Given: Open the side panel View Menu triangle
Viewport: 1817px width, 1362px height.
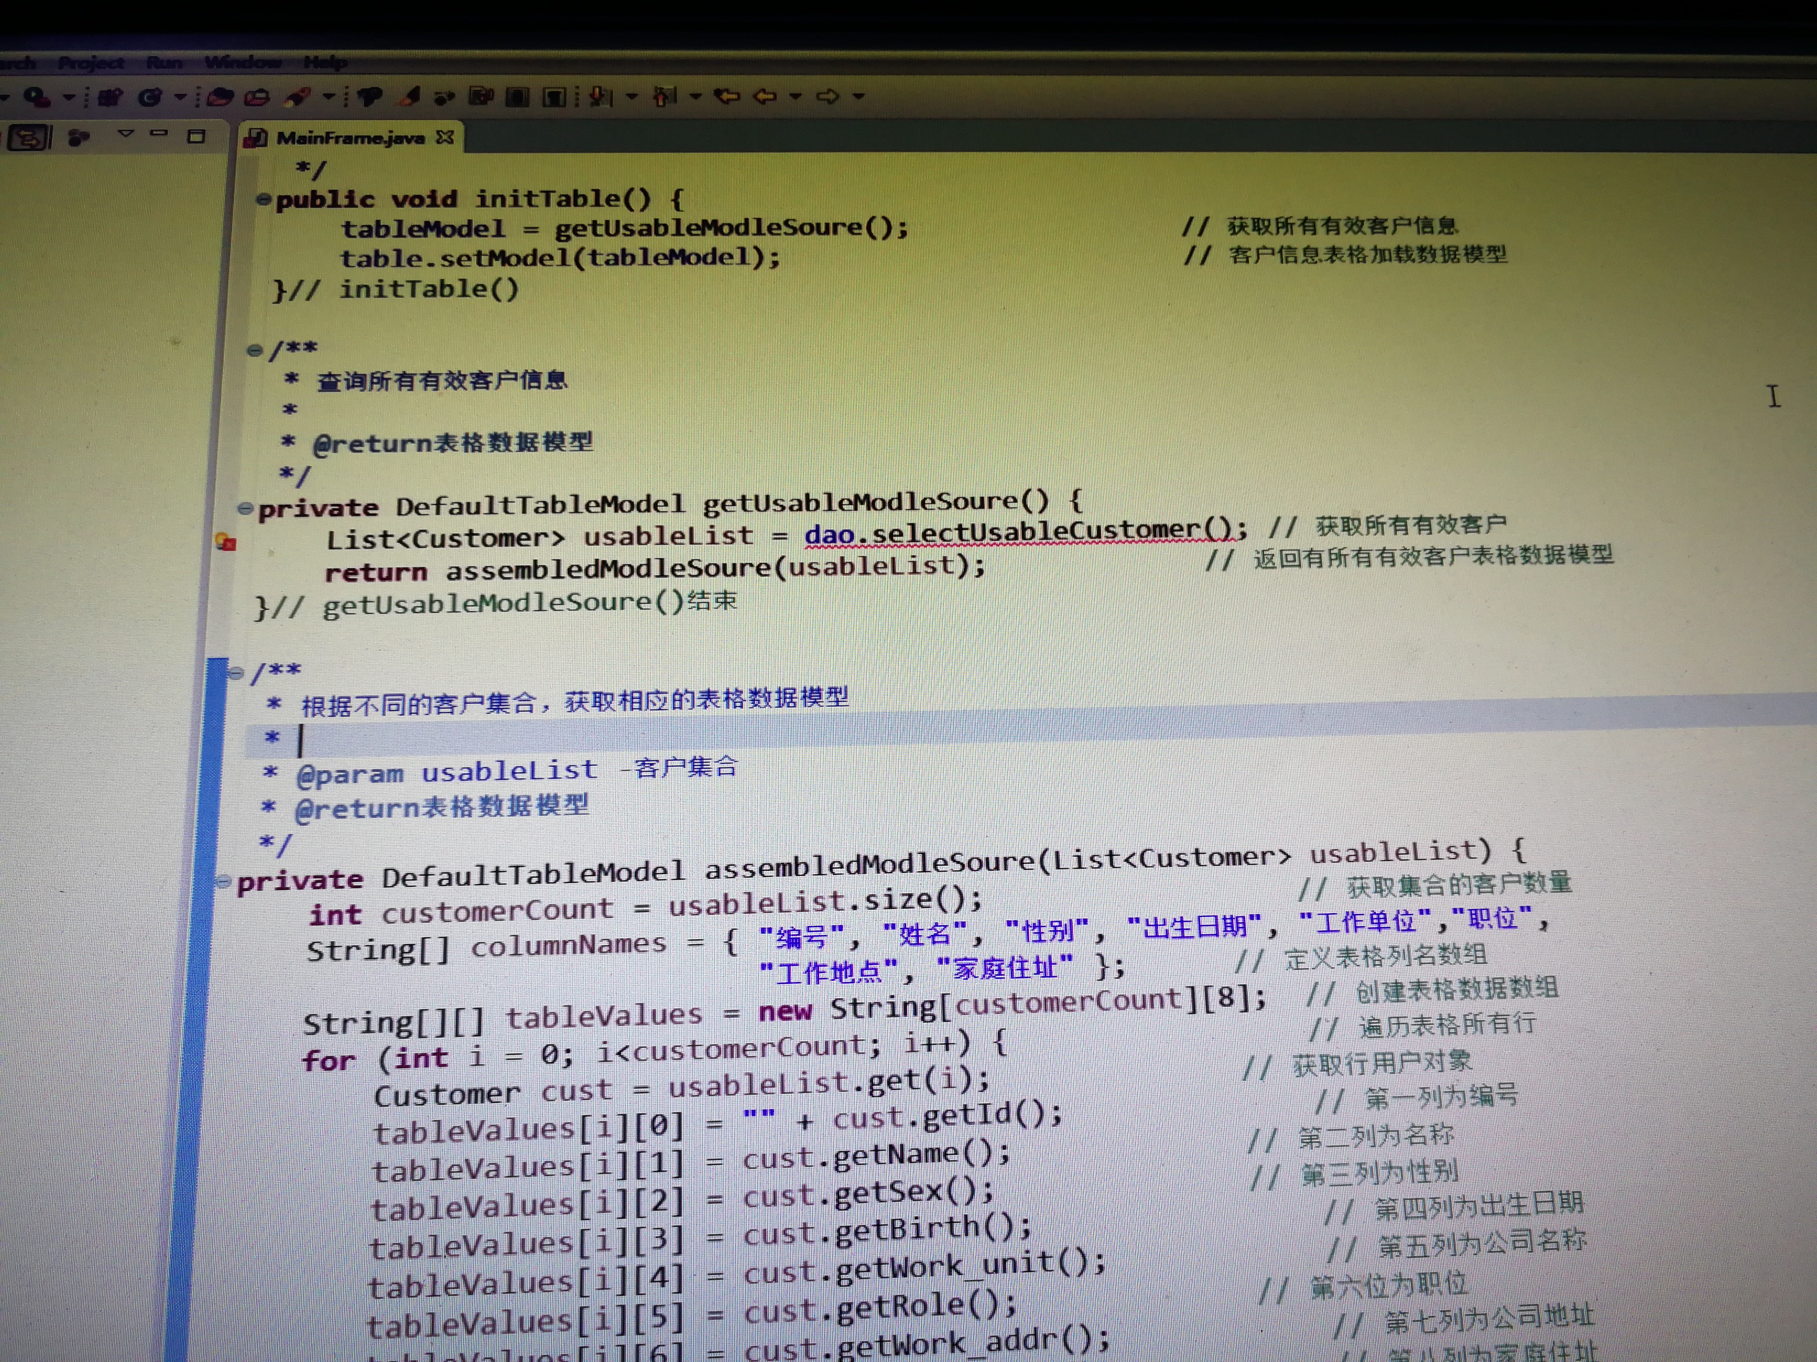Looking at the screenshot, I should tap(125, 134).
